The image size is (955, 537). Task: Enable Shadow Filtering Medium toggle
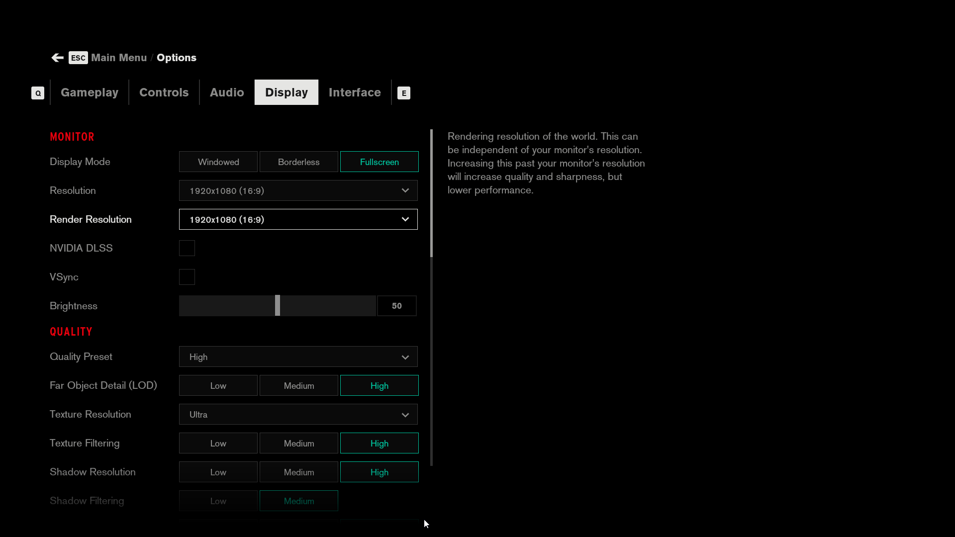(x=298, y=500)
